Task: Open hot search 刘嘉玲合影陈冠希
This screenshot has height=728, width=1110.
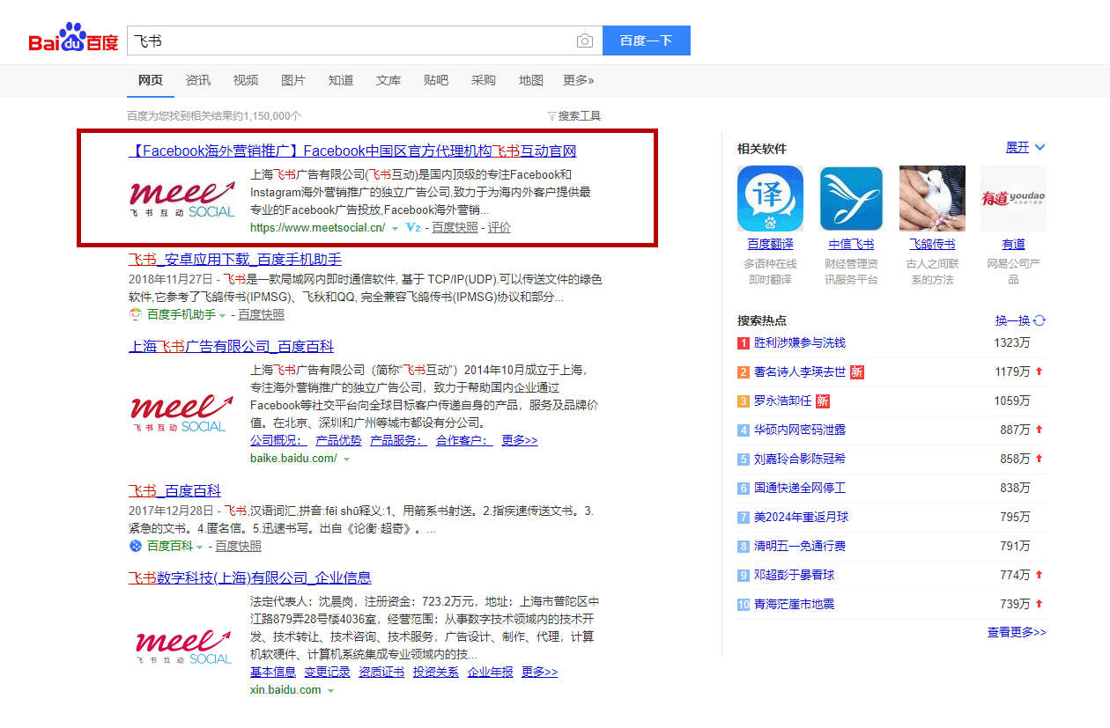Action: click(800, 459)
